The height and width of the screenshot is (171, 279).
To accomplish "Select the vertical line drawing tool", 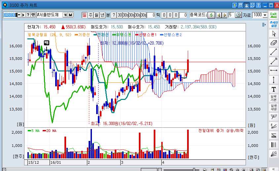I will click(x=273, y=79).
